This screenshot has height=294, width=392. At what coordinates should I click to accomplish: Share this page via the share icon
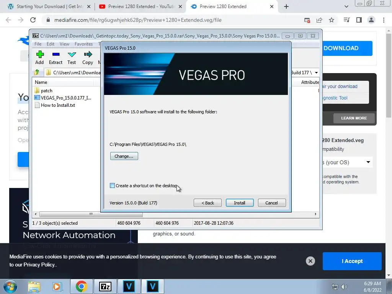click(x=319, y=20)
